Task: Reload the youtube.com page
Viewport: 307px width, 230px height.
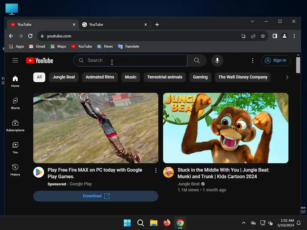Action: (x=30, y=36)
